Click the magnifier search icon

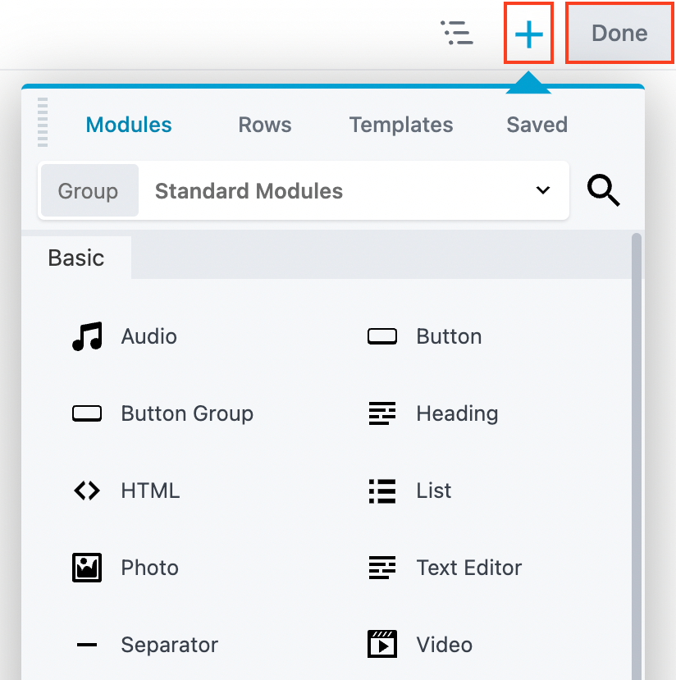pos(604,191)
